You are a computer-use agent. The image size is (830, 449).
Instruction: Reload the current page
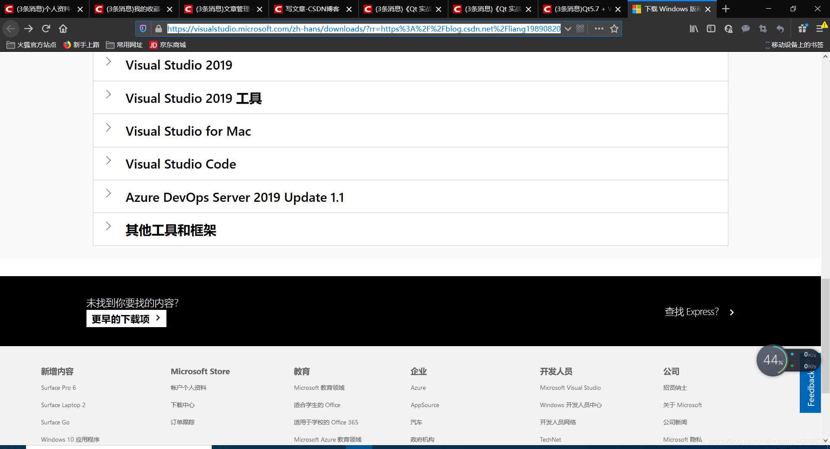(46, 29)
